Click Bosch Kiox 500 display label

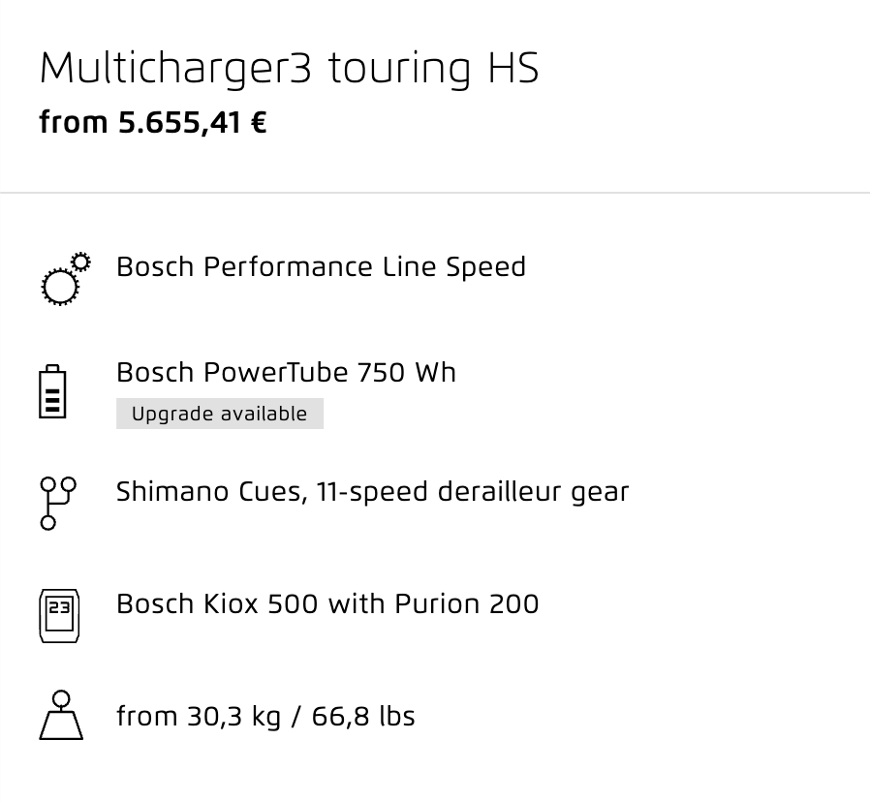[x=327, y=604]
